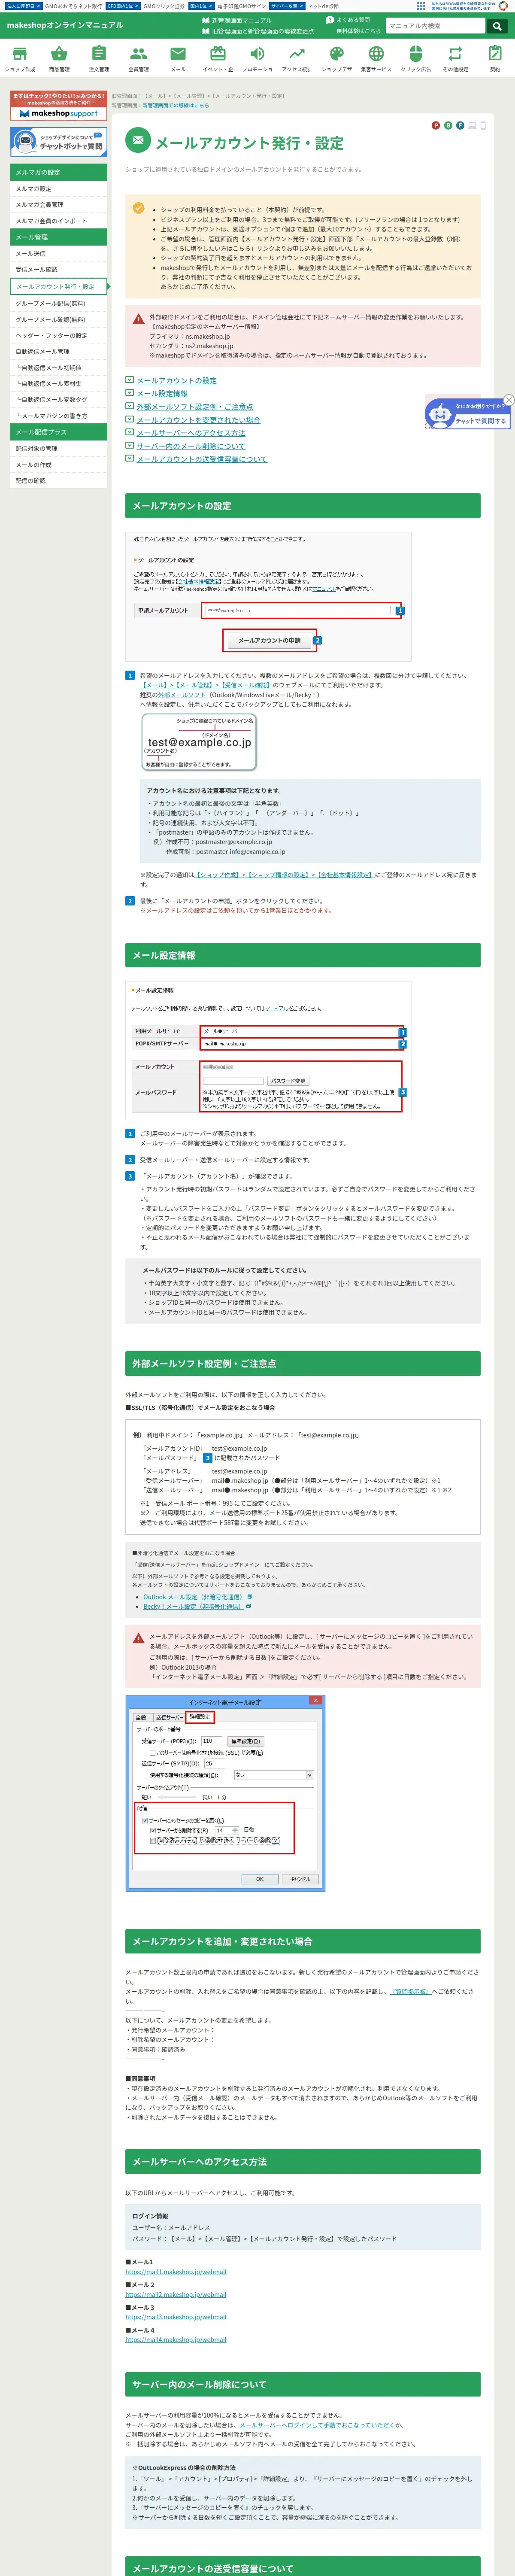Select 配信対象の管理 in sidebar
515x2576 pixels.
click(x=58, y=449)
